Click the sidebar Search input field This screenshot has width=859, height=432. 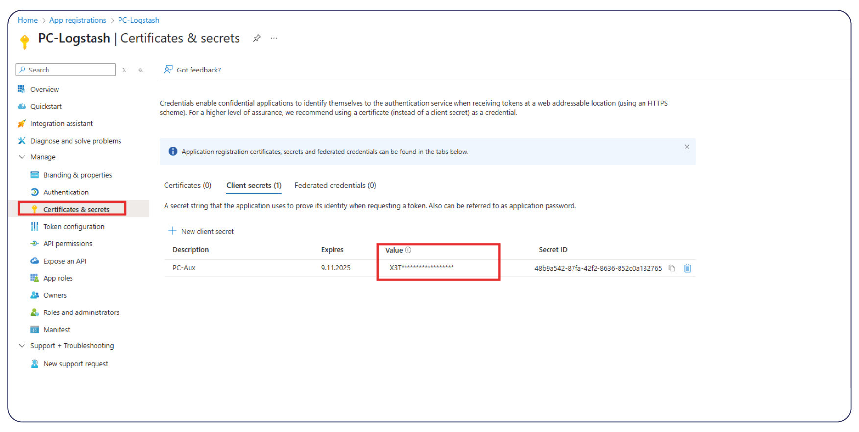(x=66, y=70)
